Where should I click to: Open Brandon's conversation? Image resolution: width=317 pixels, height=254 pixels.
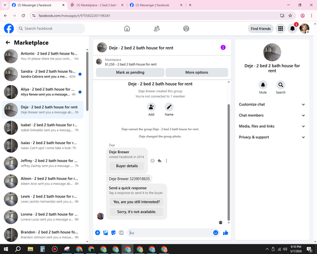pos(42,234)
